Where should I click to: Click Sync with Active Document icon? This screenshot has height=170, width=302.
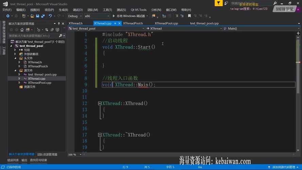pos(47,30)
